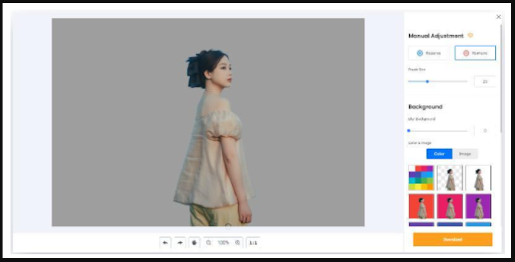Click the brush size value field
Image resolution: width=515 pixels, height=262 pixels.
(484, 82)
